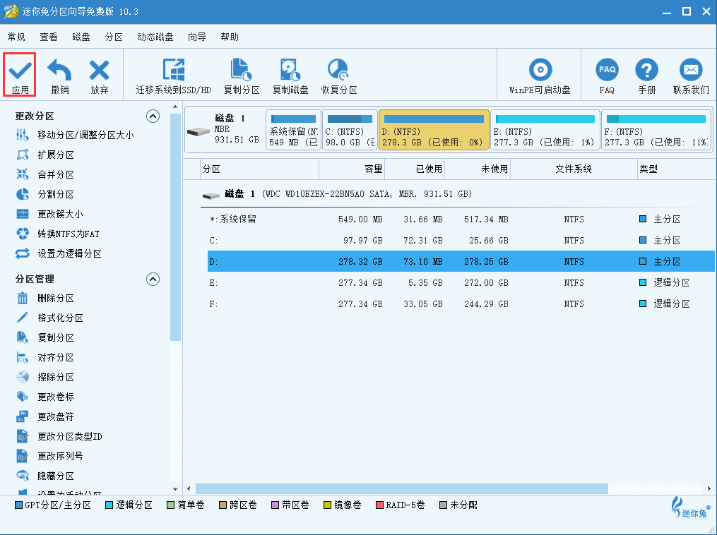Sort by the 已使用 column header
The height and width of the screenshot is (535, 717).
point(415,169)
